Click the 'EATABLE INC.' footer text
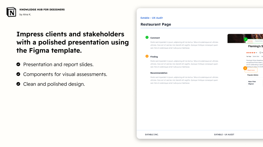263x147 pixels. coord(152,135)
